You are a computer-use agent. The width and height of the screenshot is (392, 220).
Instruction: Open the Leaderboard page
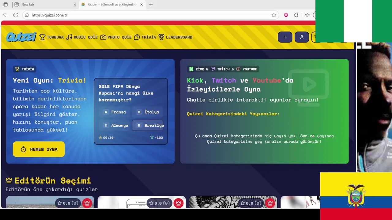tap(175, 37)
